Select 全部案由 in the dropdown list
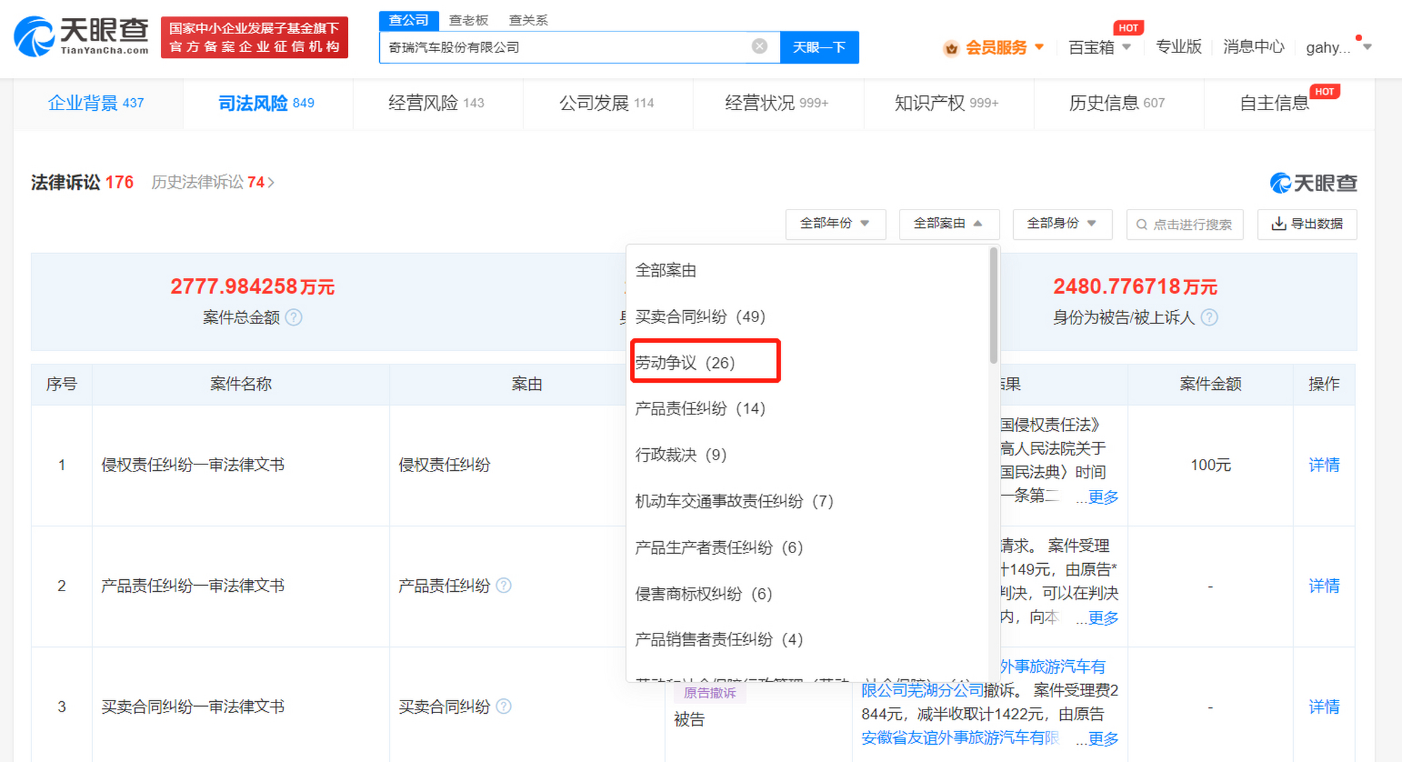This screenshot has width=1402, height=762. point(666,270)
